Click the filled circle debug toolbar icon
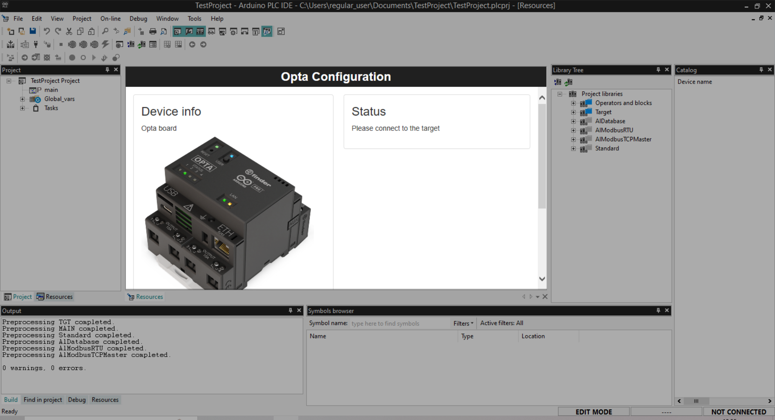The image size is (775, 420). 72,58
